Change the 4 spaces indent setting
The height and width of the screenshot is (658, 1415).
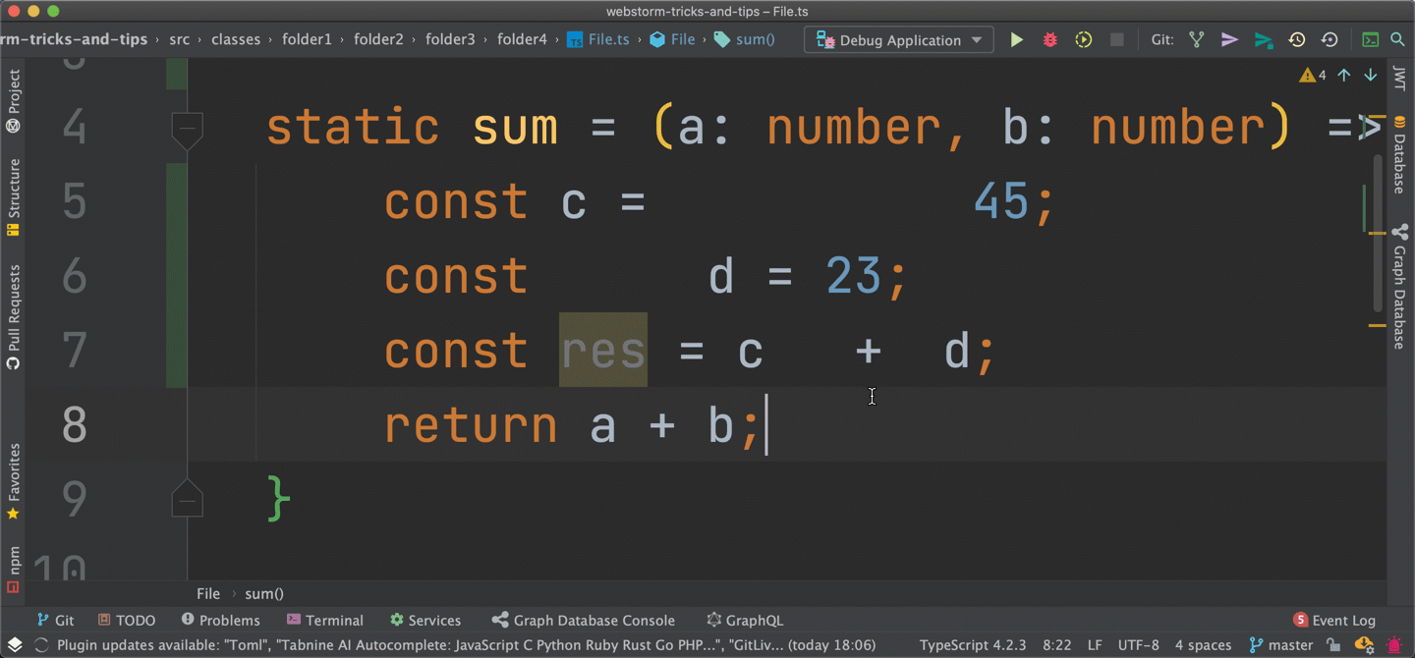(x=1203, y=645)
